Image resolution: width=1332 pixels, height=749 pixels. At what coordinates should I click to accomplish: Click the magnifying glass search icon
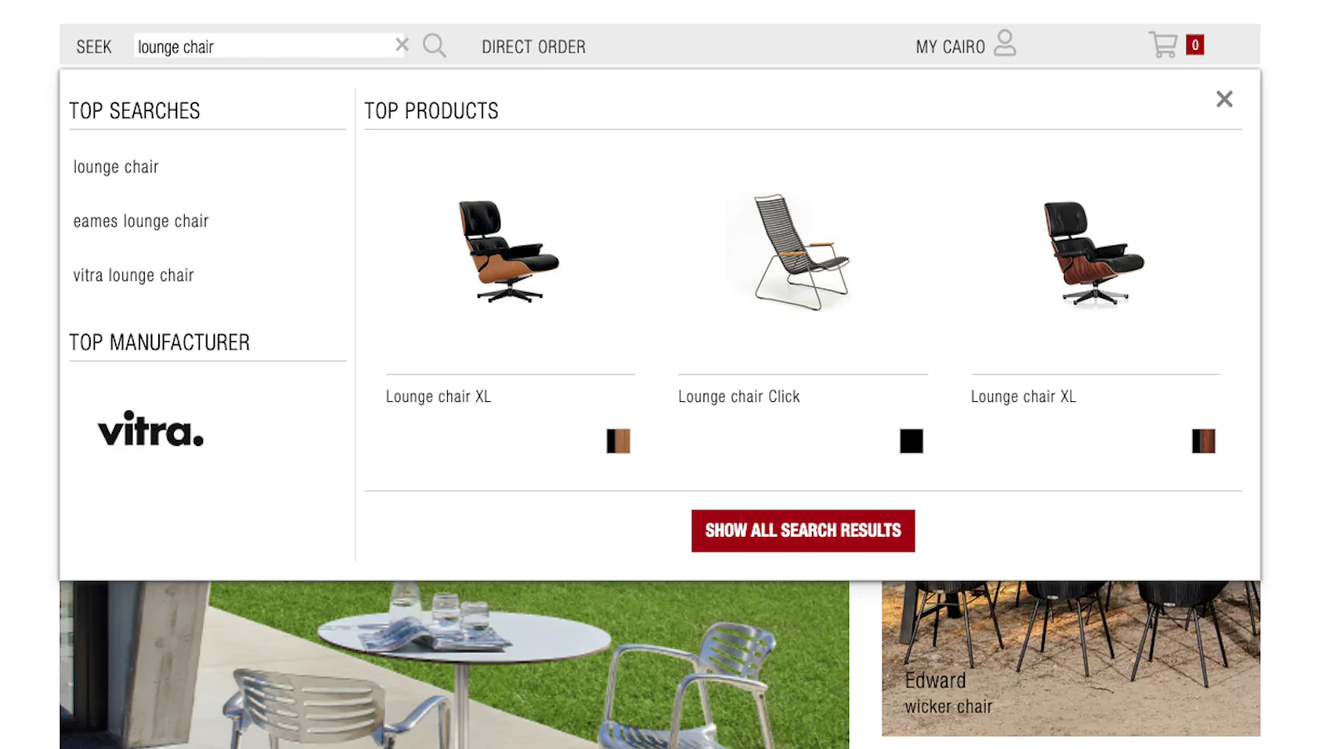[435, 45]
